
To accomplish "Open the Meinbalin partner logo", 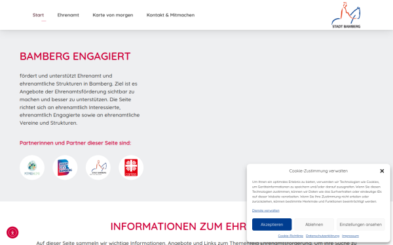I will tap(32, 167).
